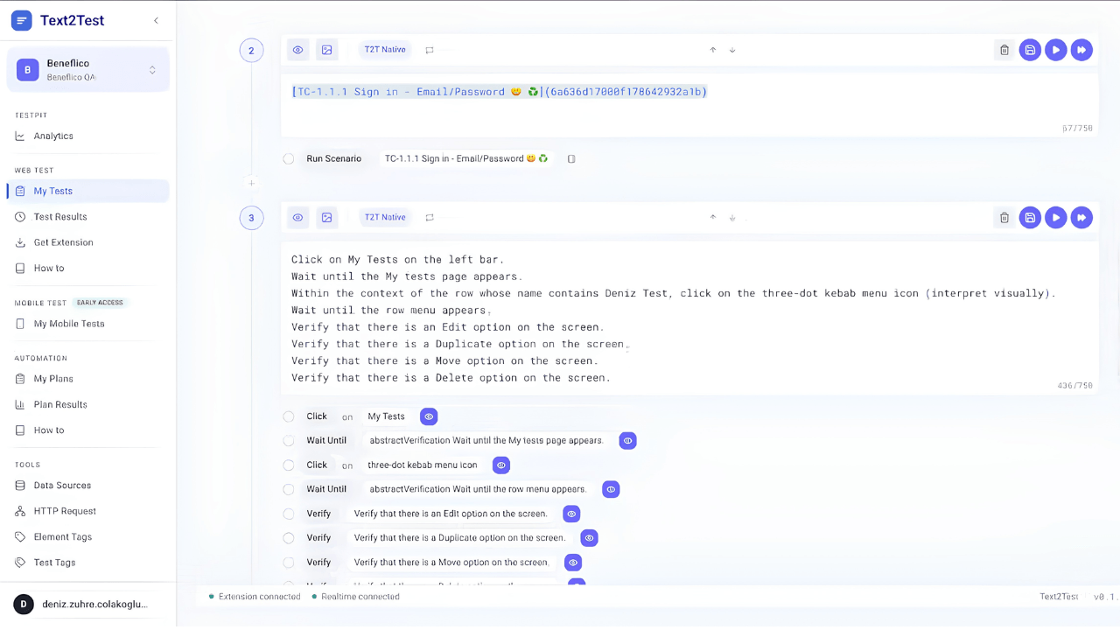Show eye for row menu appears wait
The image size is (1120, 630).
tap(611, 489)
